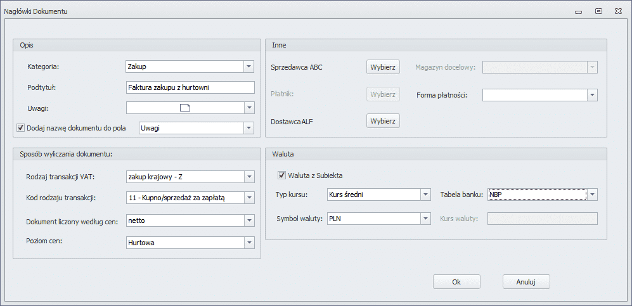Click Wybierz button for Dostawca ALF

pos(383,121)
